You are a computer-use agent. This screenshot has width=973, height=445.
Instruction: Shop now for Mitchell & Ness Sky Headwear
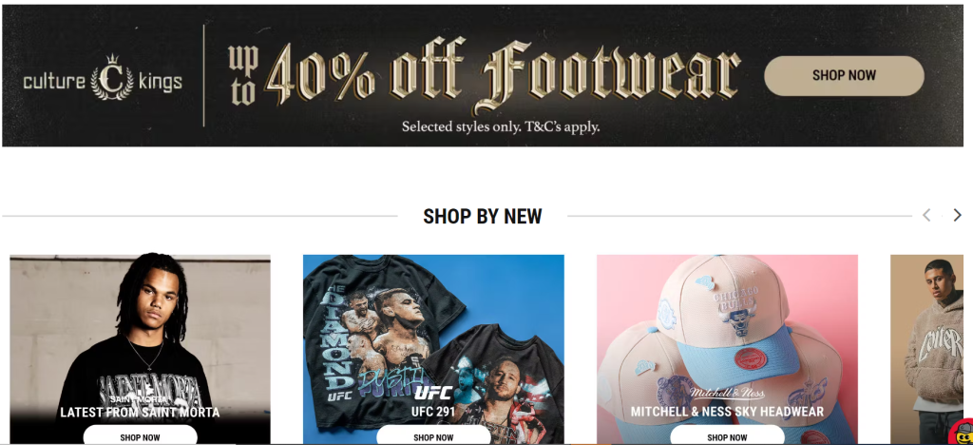727,437
